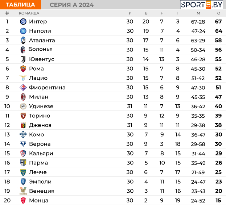The height and width of the screenshot is (205, 226).
Task: Click the Atalanta crest icon
Action: pos(23,40)
